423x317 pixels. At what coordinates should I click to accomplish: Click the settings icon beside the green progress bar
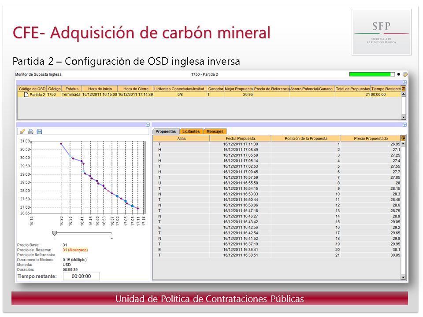[405, 74]
